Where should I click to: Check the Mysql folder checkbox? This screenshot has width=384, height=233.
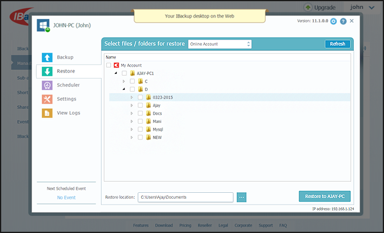(x=141, y=130)
